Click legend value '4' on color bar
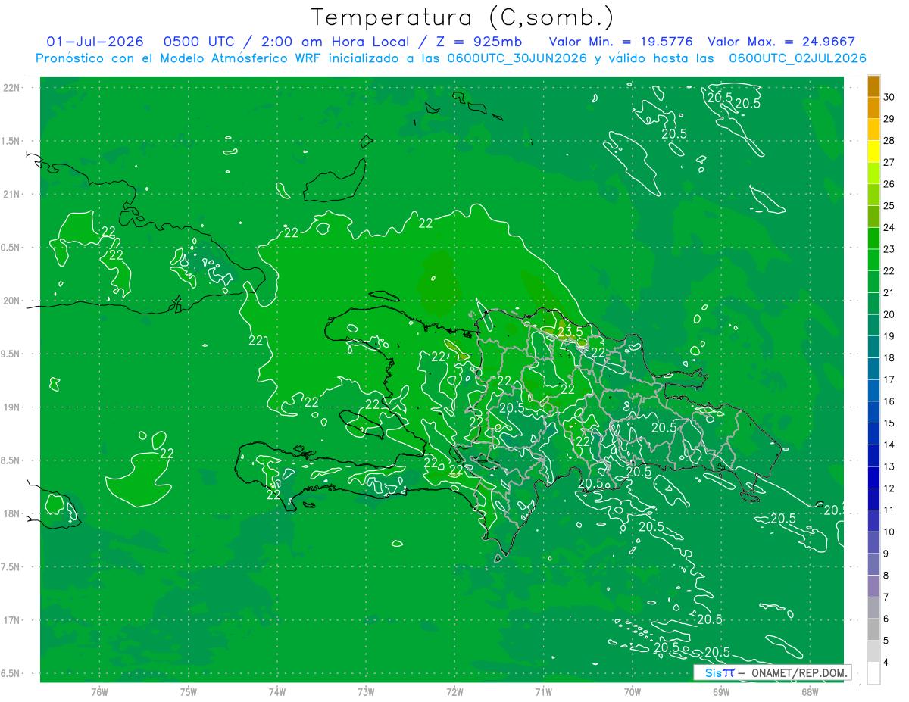Screen dimensions: 909x702 (x=887, y=662)
